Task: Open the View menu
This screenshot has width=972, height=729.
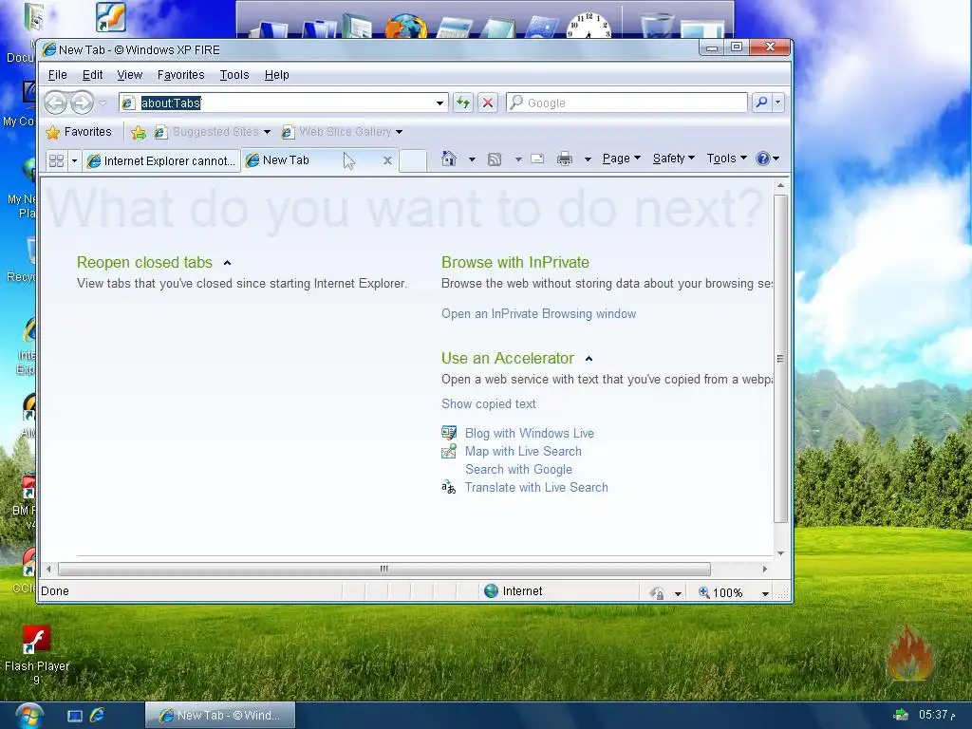Action: coord(129,75)
